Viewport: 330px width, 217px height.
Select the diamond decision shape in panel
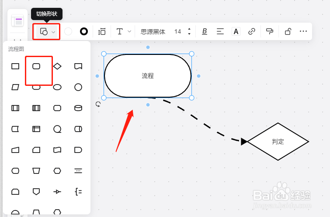pos(57,66)
